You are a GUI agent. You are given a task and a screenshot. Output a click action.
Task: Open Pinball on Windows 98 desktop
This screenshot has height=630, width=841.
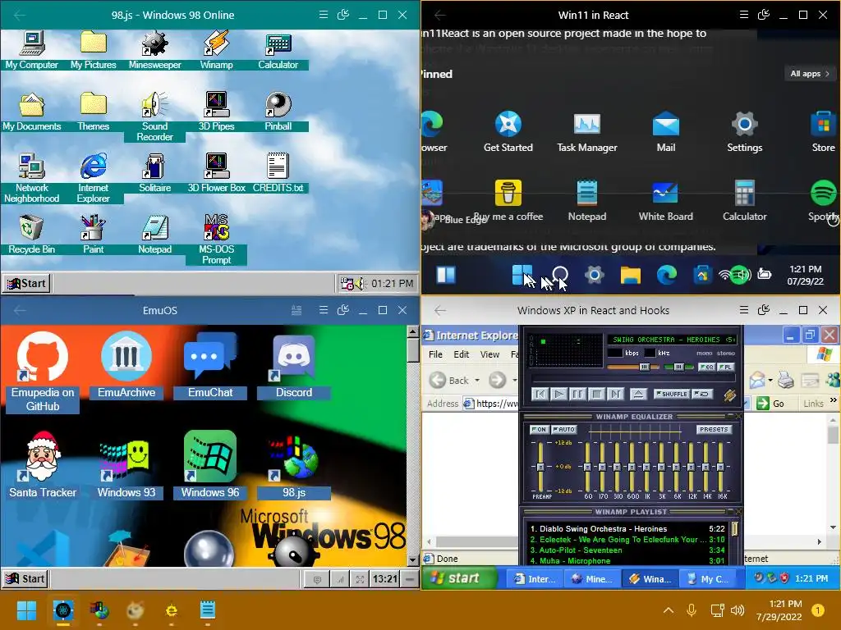coord(278,111)
